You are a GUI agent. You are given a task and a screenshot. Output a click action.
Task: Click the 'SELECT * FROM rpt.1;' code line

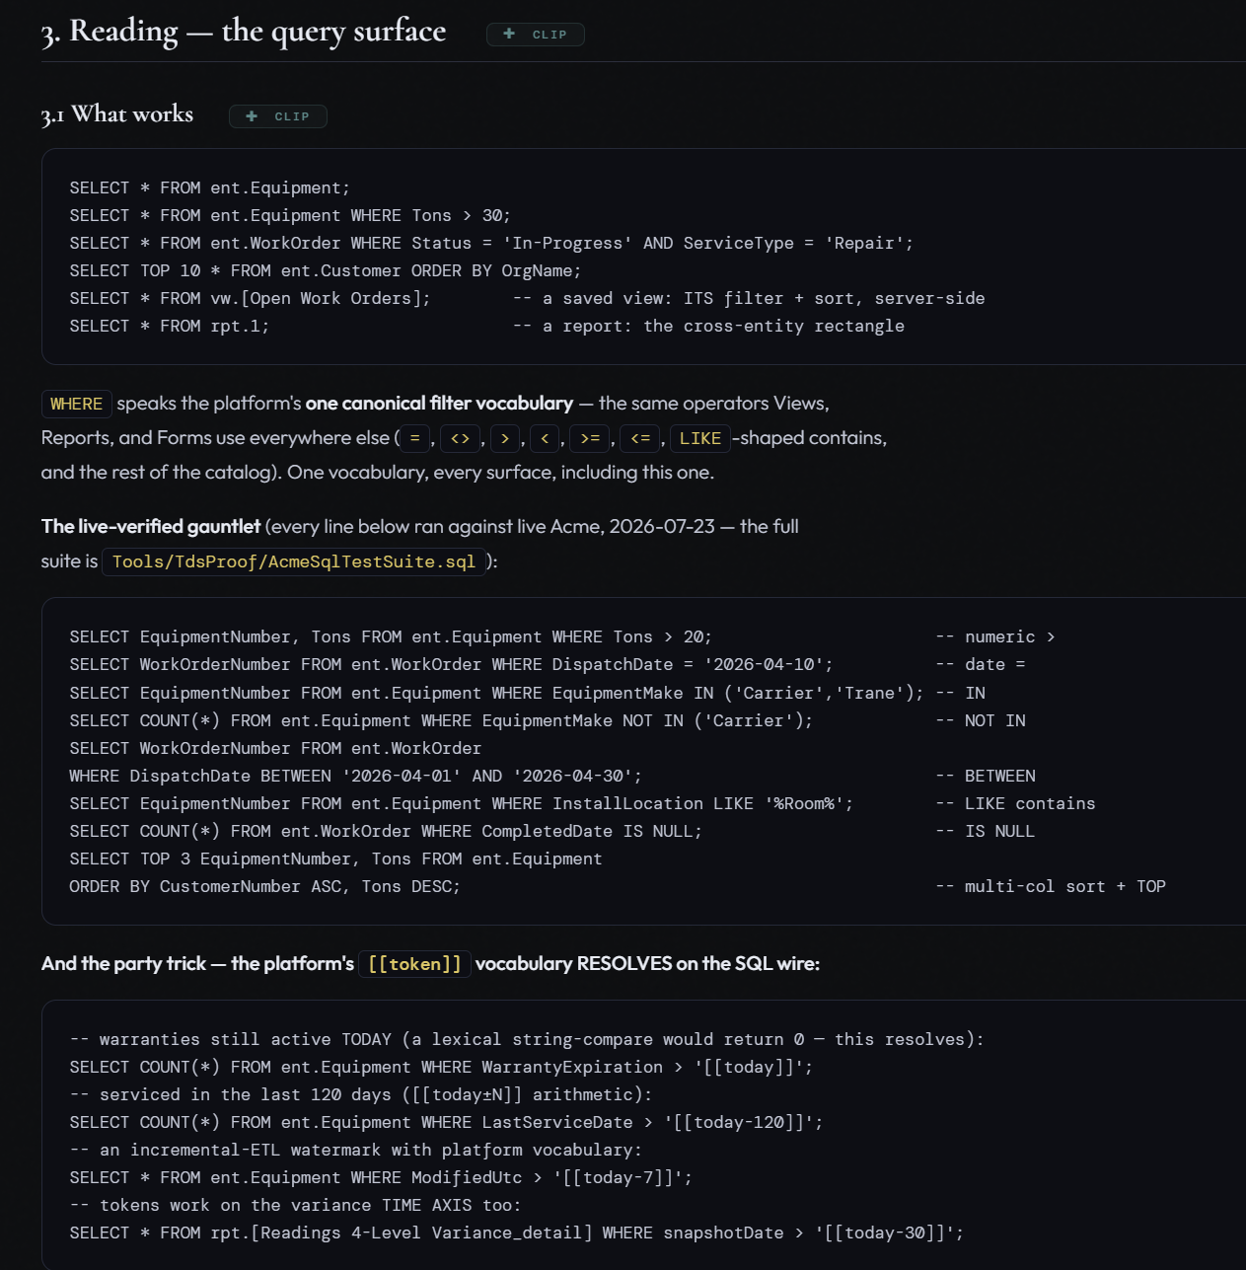[169, 326]
